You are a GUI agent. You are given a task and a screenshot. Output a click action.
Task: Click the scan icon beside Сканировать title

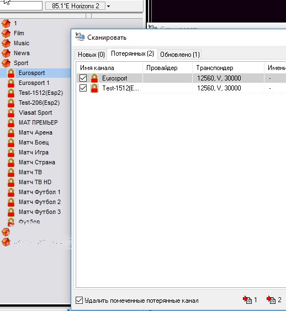[x=80, y=37]
